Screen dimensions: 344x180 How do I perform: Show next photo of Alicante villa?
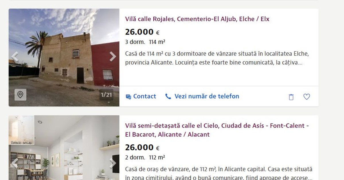tap(113, 163)
